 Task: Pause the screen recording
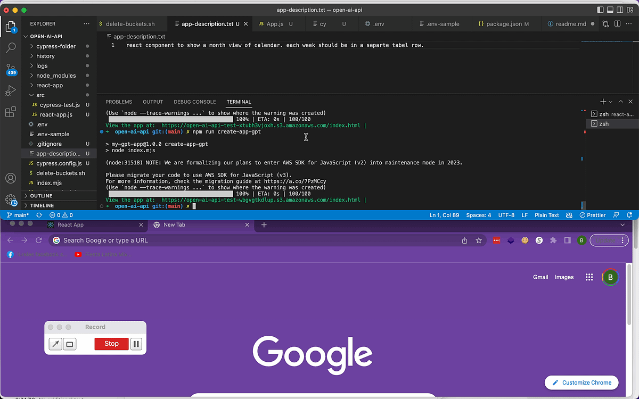(136, 344)
